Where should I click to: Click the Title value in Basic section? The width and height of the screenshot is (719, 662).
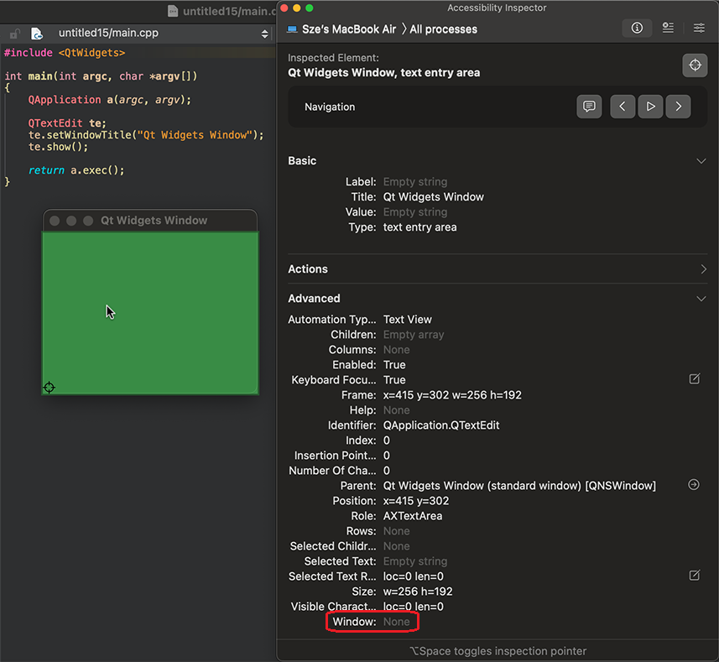click(x=433, y=197)
